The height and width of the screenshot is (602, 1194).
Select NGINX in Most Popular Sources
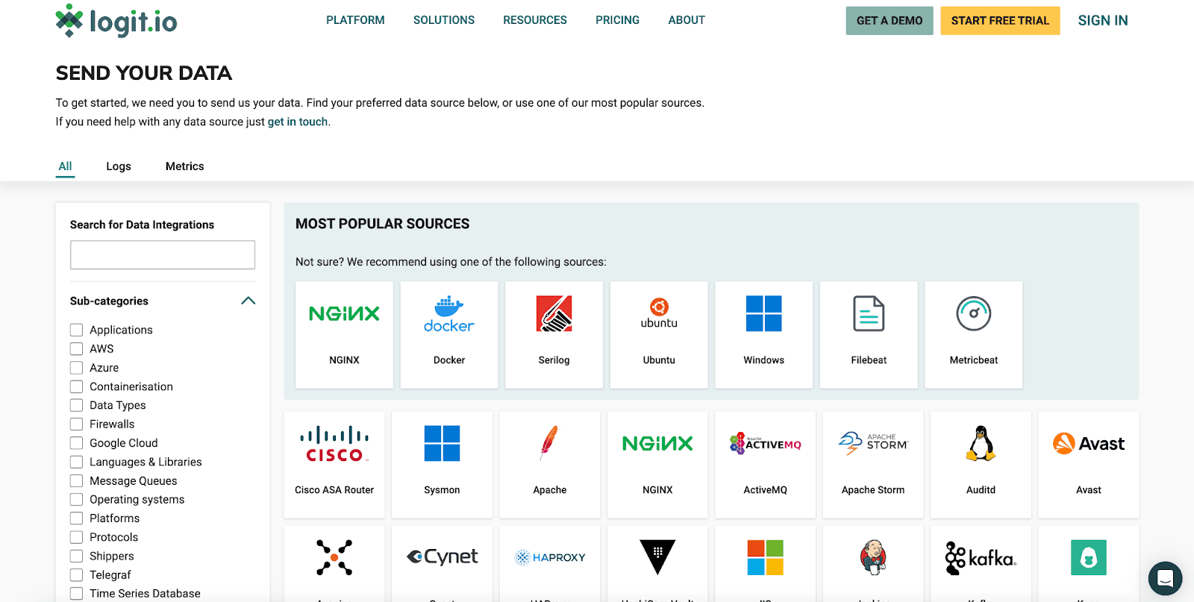[x=344, y=335]
